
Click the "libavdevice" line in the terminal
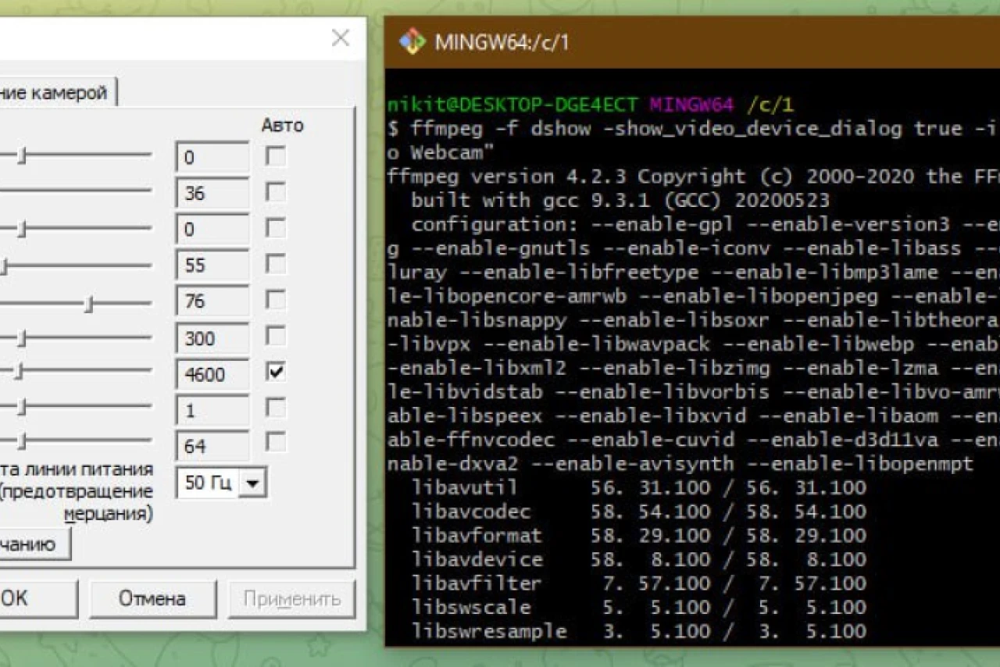pyautogui.click(x=639, y=560)
